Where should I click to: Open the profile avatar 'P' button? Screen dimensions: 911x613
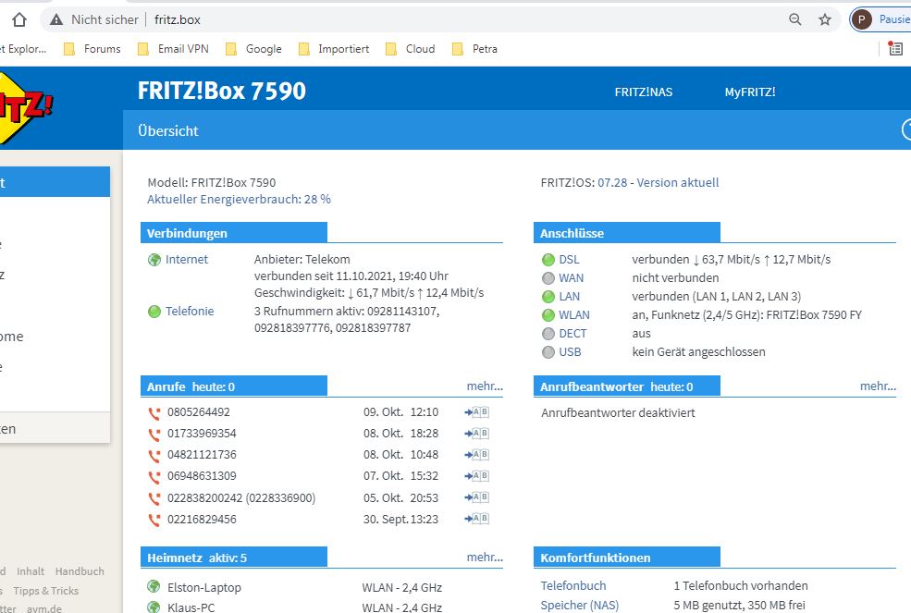pos(862,19)
